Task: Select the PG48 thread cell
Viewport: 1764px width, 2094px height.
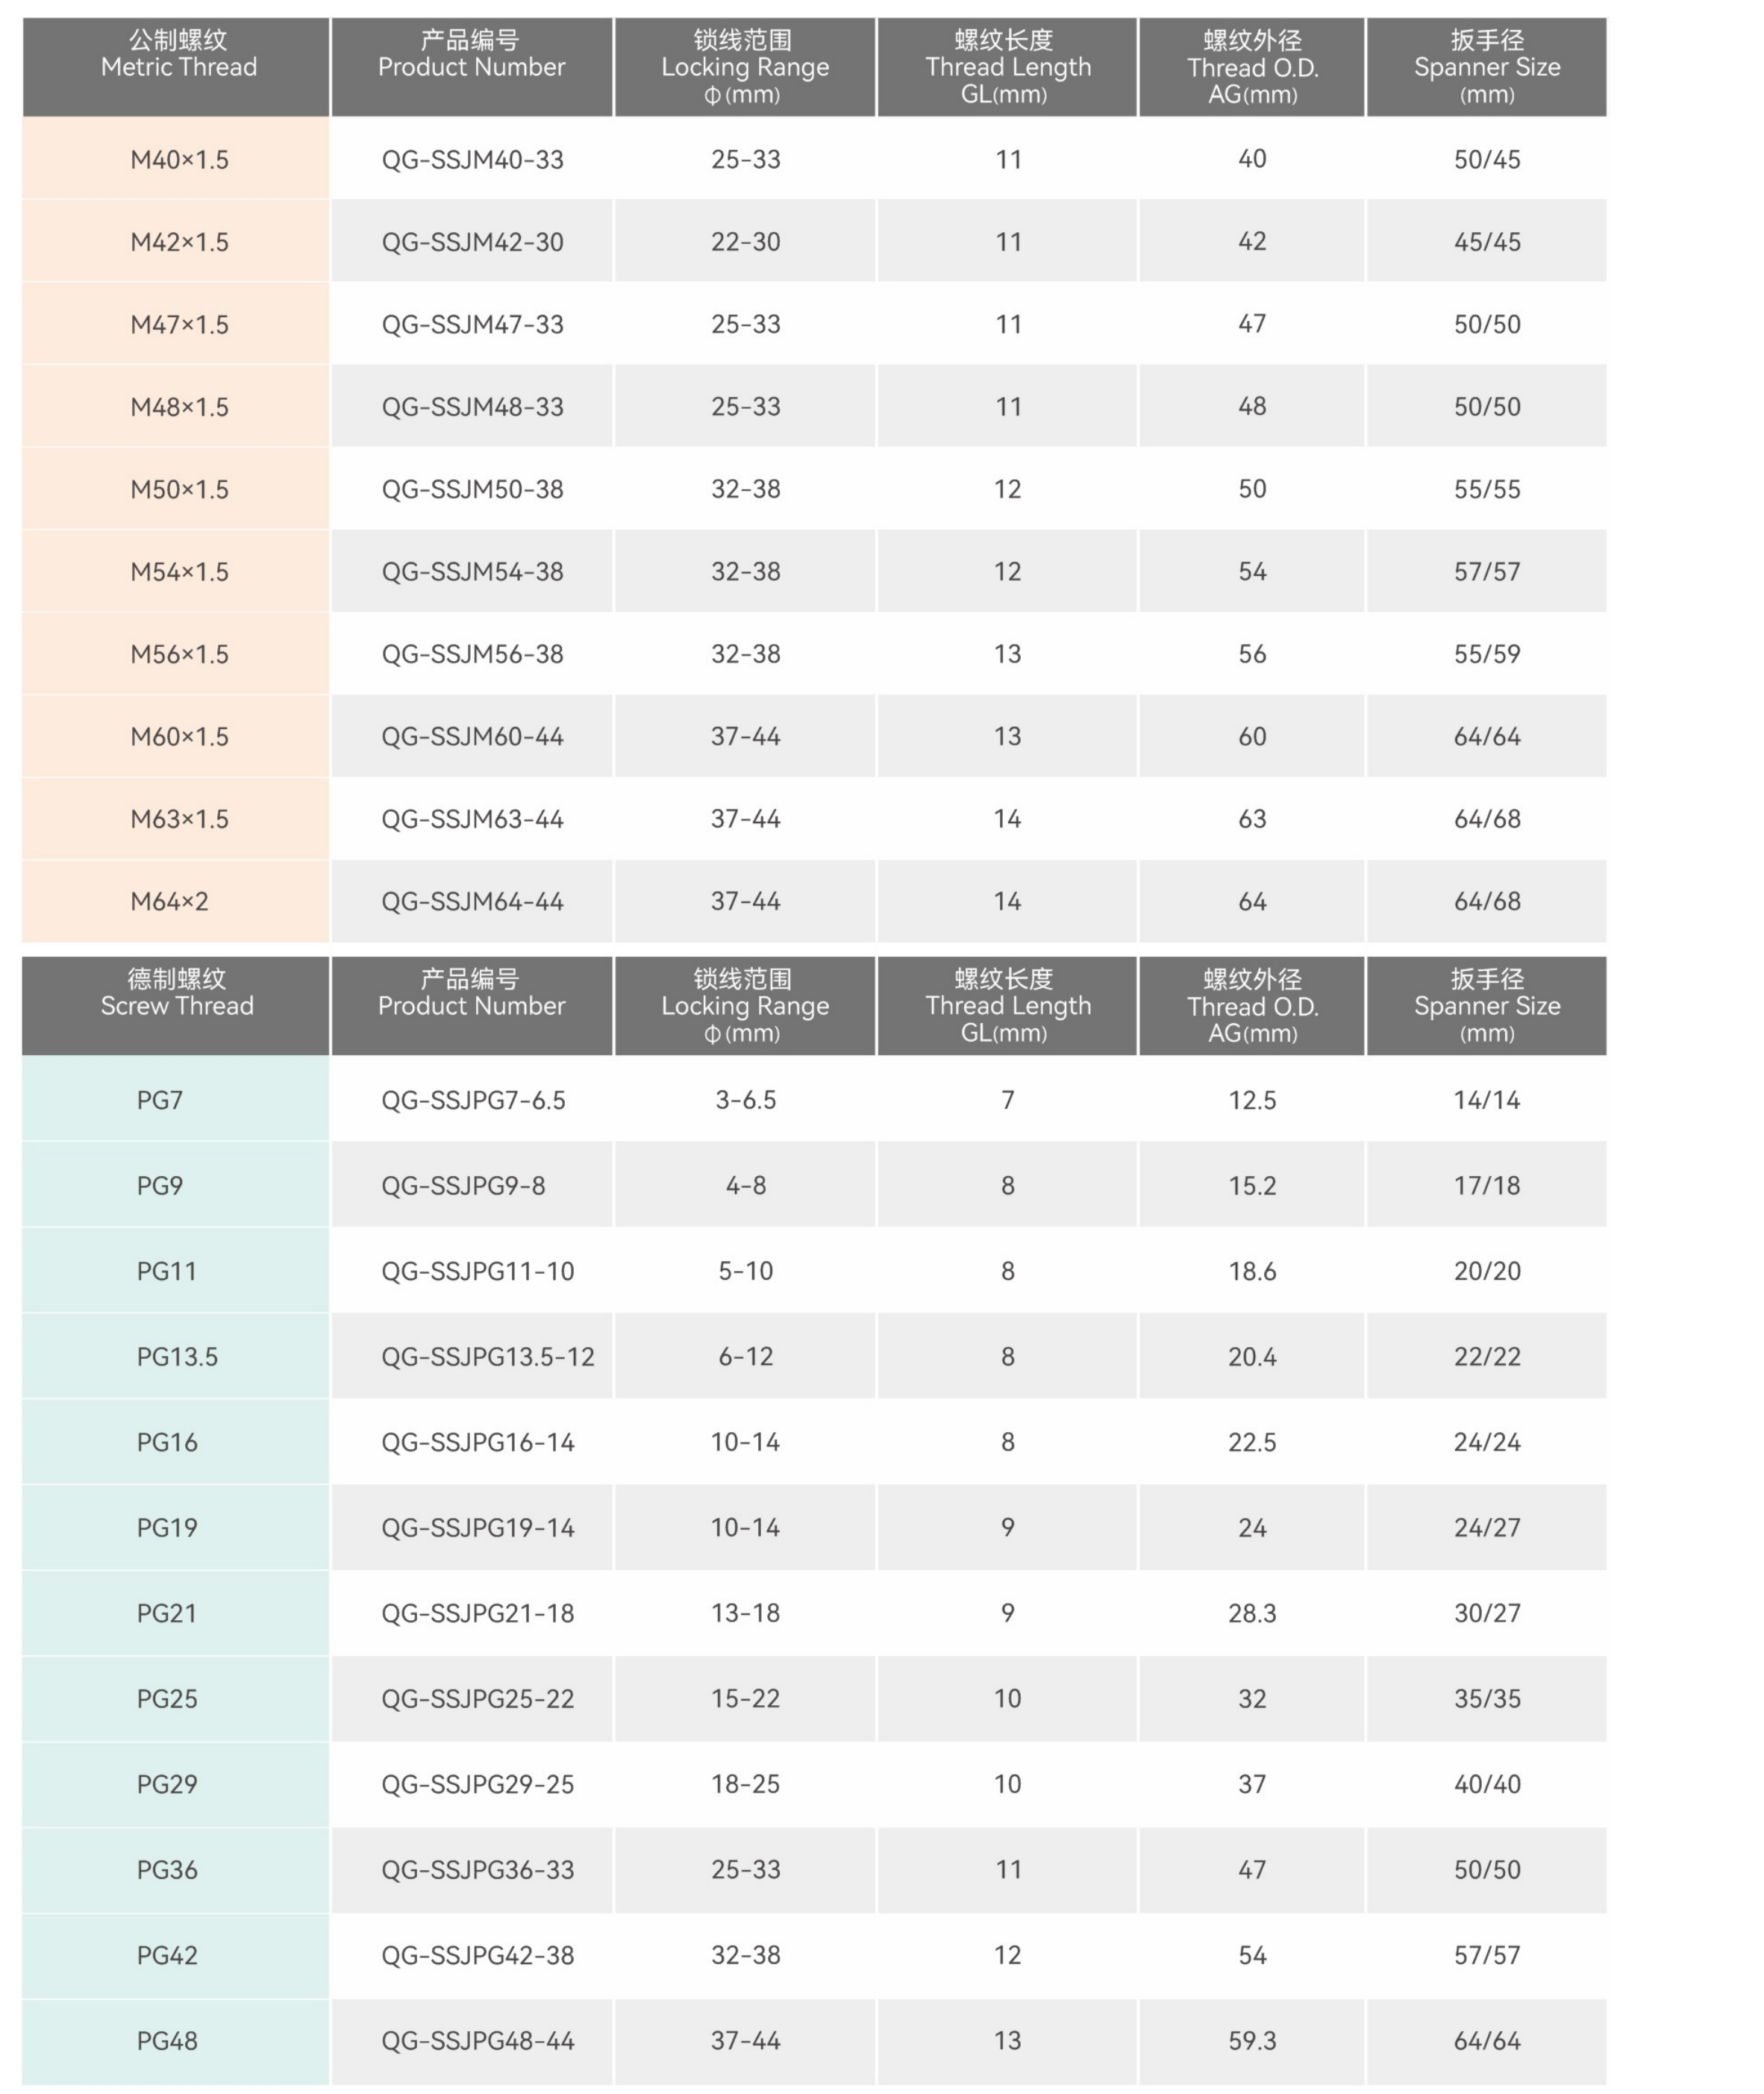Action: pyautogui.click(x=167, y=2041)
